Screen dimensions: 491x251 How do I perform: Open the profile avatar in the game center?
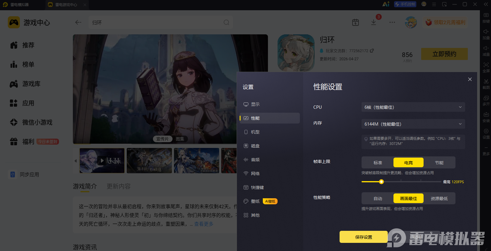click(411, 22)
